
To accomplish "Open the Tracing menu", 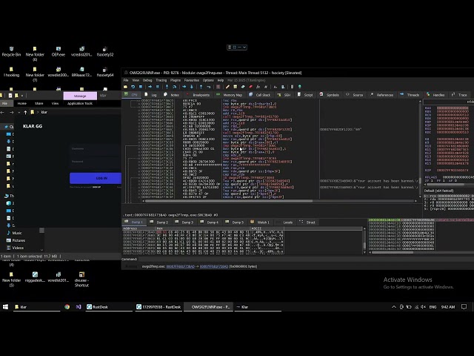I will coord(161,80).
